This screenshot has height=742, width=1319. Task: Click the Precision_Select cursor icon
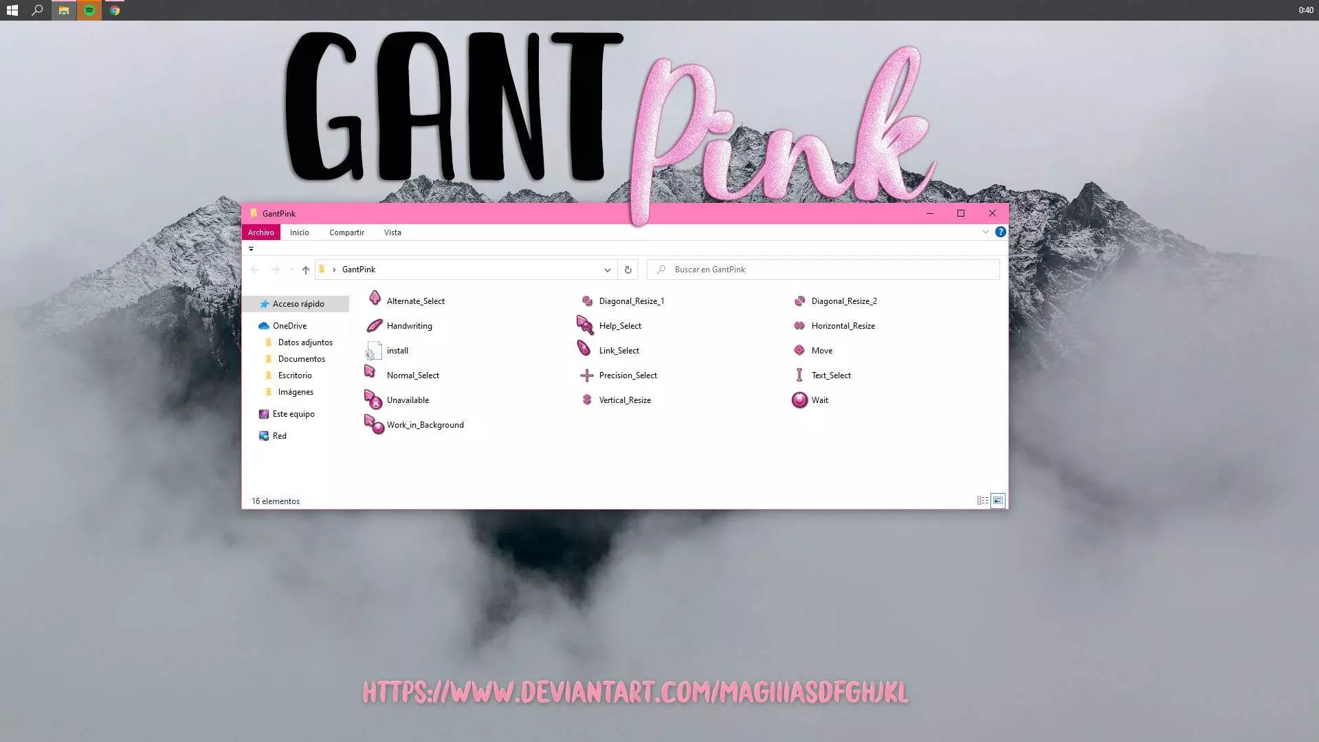coord(586,375)
